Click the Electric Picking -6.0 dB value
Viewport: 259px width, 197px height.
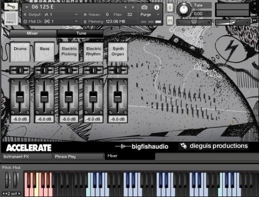[69, 119]
